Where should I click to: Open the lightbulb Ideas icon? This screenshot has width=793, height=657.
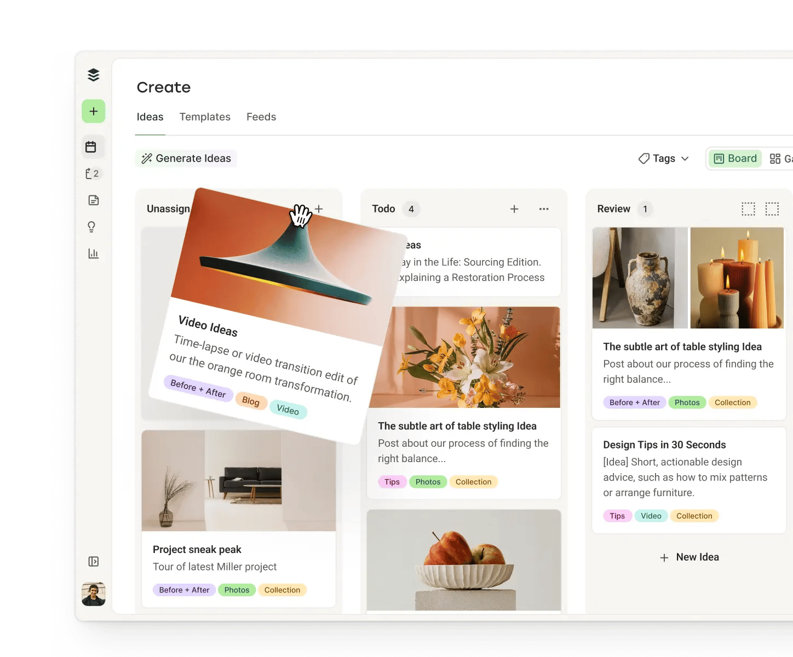click(x=93, y=226)
